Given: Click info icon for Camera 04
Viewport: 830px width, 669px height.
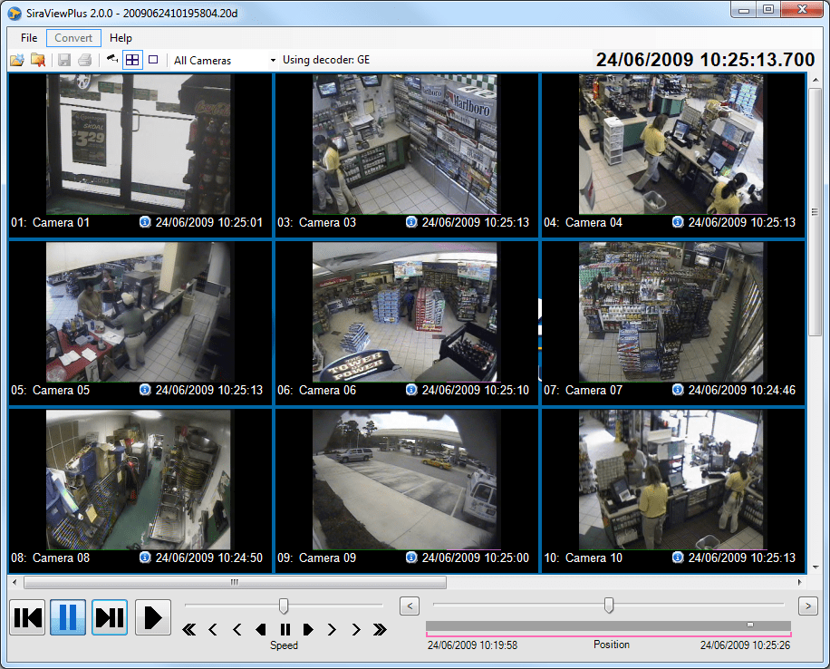Looking at the screenshot, I should 678,222.
